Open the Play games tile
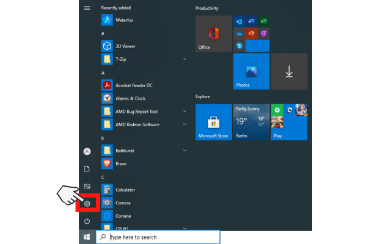The image size is (391, 244). tap(289, 122)
